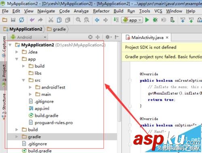The height and width of the screenshot is (153, 202).
Task: Open the Edit menu
Action: pyautogui.click(x=16, y=11)
